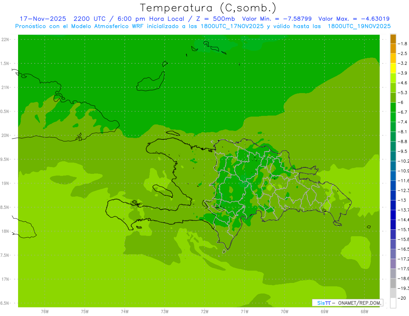This screenshot has width=409, height=316.
Task: Click the 68W longitude label
Action: coord(364,311)
